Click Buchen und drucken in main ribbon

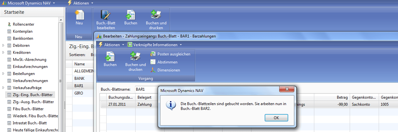[x=156, y=20]
